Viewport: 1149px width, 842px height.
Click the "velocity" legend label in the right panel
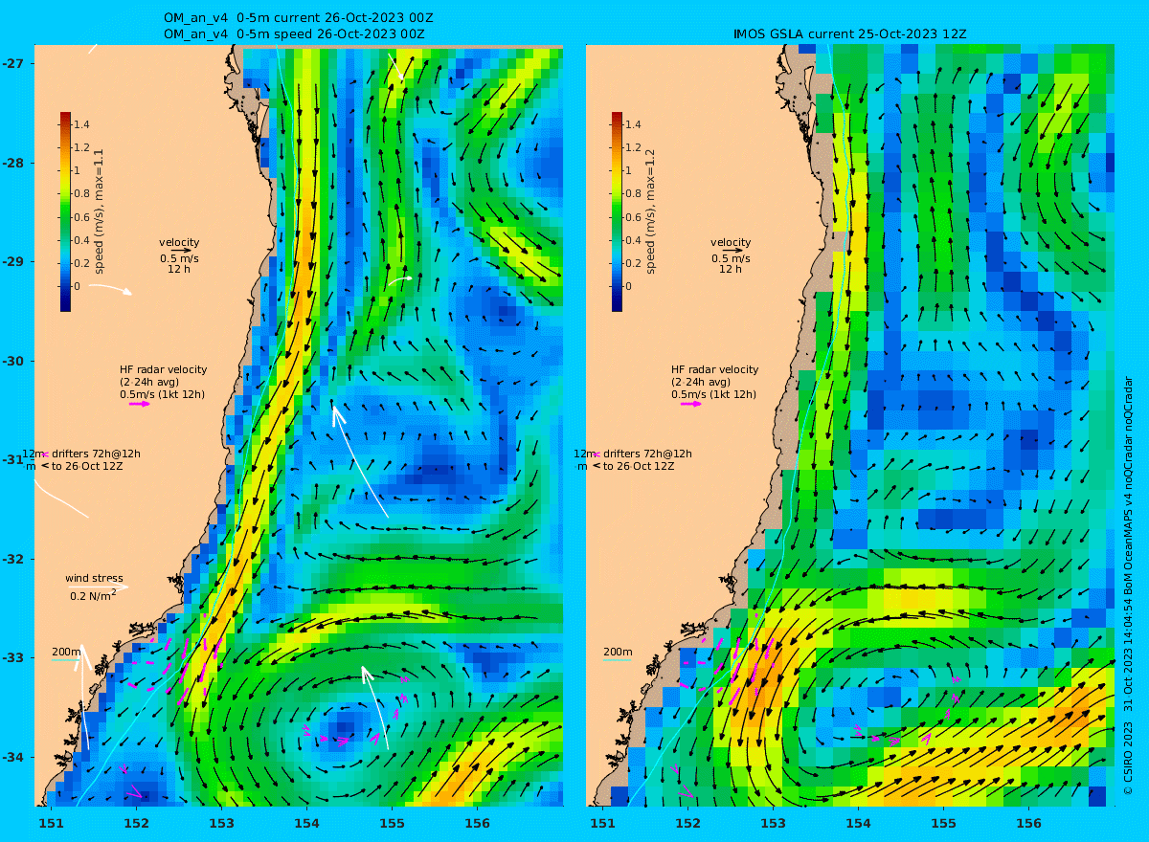(x=731, y=242)
